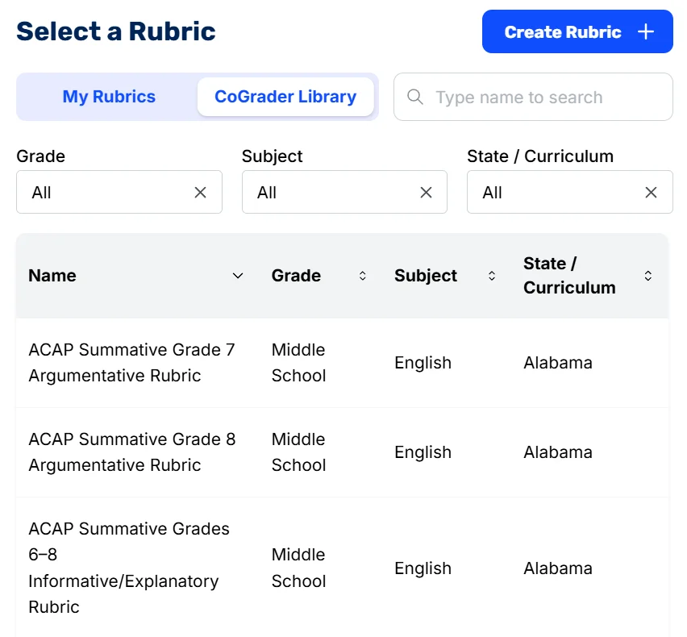Switch to the My Rubrics tab
Image resolution: width=687 pixels, height=637 pixels.
109,96
